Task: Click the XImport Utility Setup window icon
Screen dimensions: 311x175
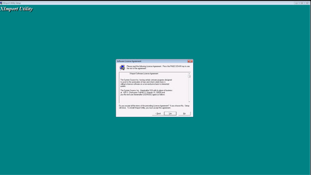Action: point(1,3)
